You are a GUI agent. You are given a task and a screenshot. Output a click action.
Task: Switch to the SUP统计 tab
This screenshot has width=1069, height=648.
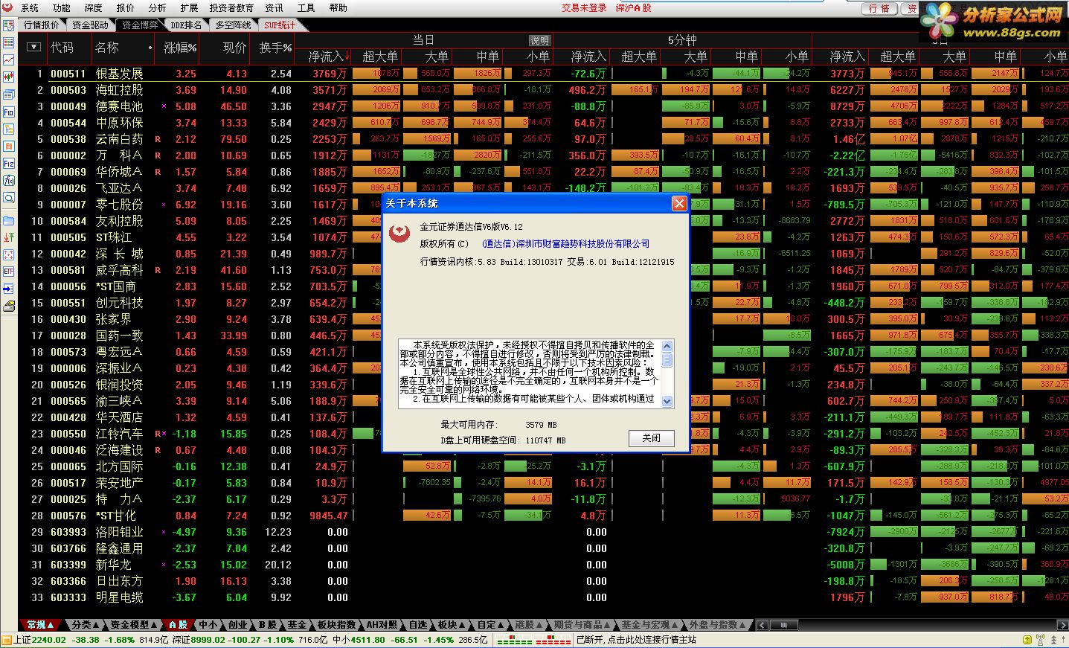point(280,25)
